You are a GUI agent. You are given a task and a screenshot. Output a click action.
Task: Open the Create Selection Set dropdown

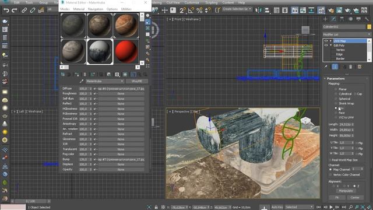[x=237, y=9]
